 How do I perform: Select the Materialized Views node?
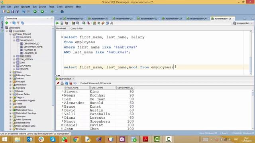point(24,110)
